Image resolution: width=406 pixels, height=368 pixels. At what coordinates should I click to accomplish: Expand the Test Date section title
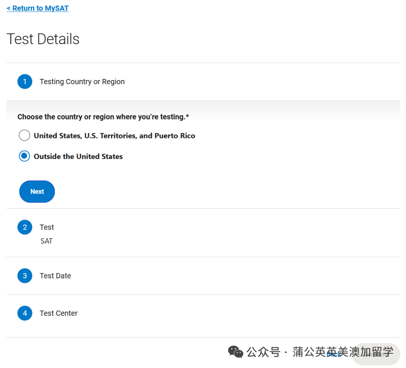click(55, 276)
